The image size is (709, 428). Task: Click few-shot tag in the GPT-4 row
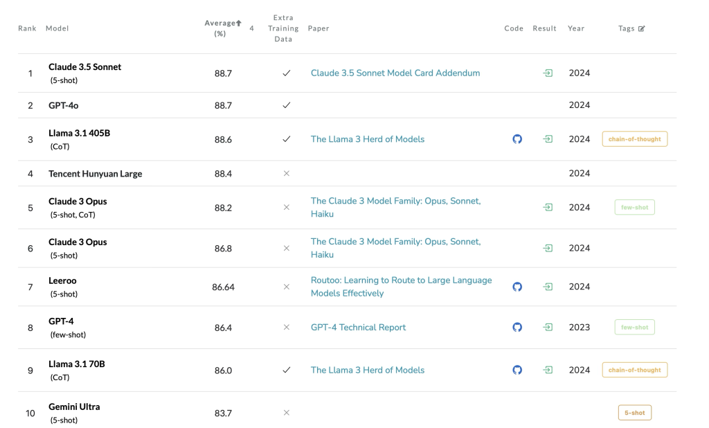coord(635,327)
